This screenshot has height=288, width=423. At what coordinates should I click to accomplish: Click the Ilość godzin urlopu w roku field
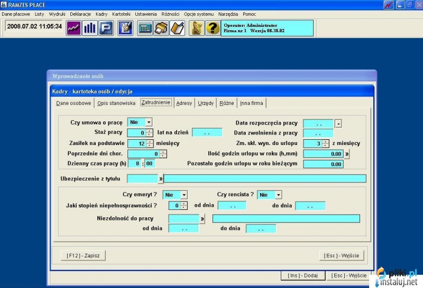click(x=324, y=154)
